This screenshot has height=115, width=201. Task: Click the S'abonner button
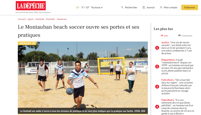coord(189,7)
